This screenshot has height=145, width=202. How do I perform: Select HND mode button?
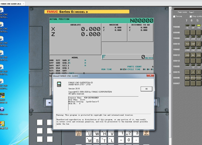click(187, 55)
